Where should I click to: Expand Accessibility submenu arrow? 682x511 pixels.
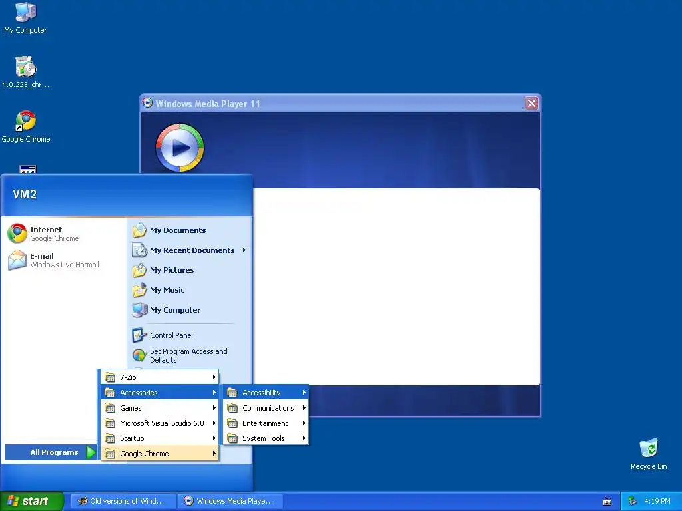coord(304,393)
